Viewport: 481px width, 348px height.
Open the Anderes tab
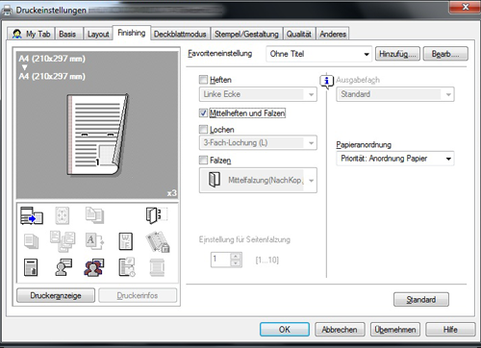(x=333, y=34)
